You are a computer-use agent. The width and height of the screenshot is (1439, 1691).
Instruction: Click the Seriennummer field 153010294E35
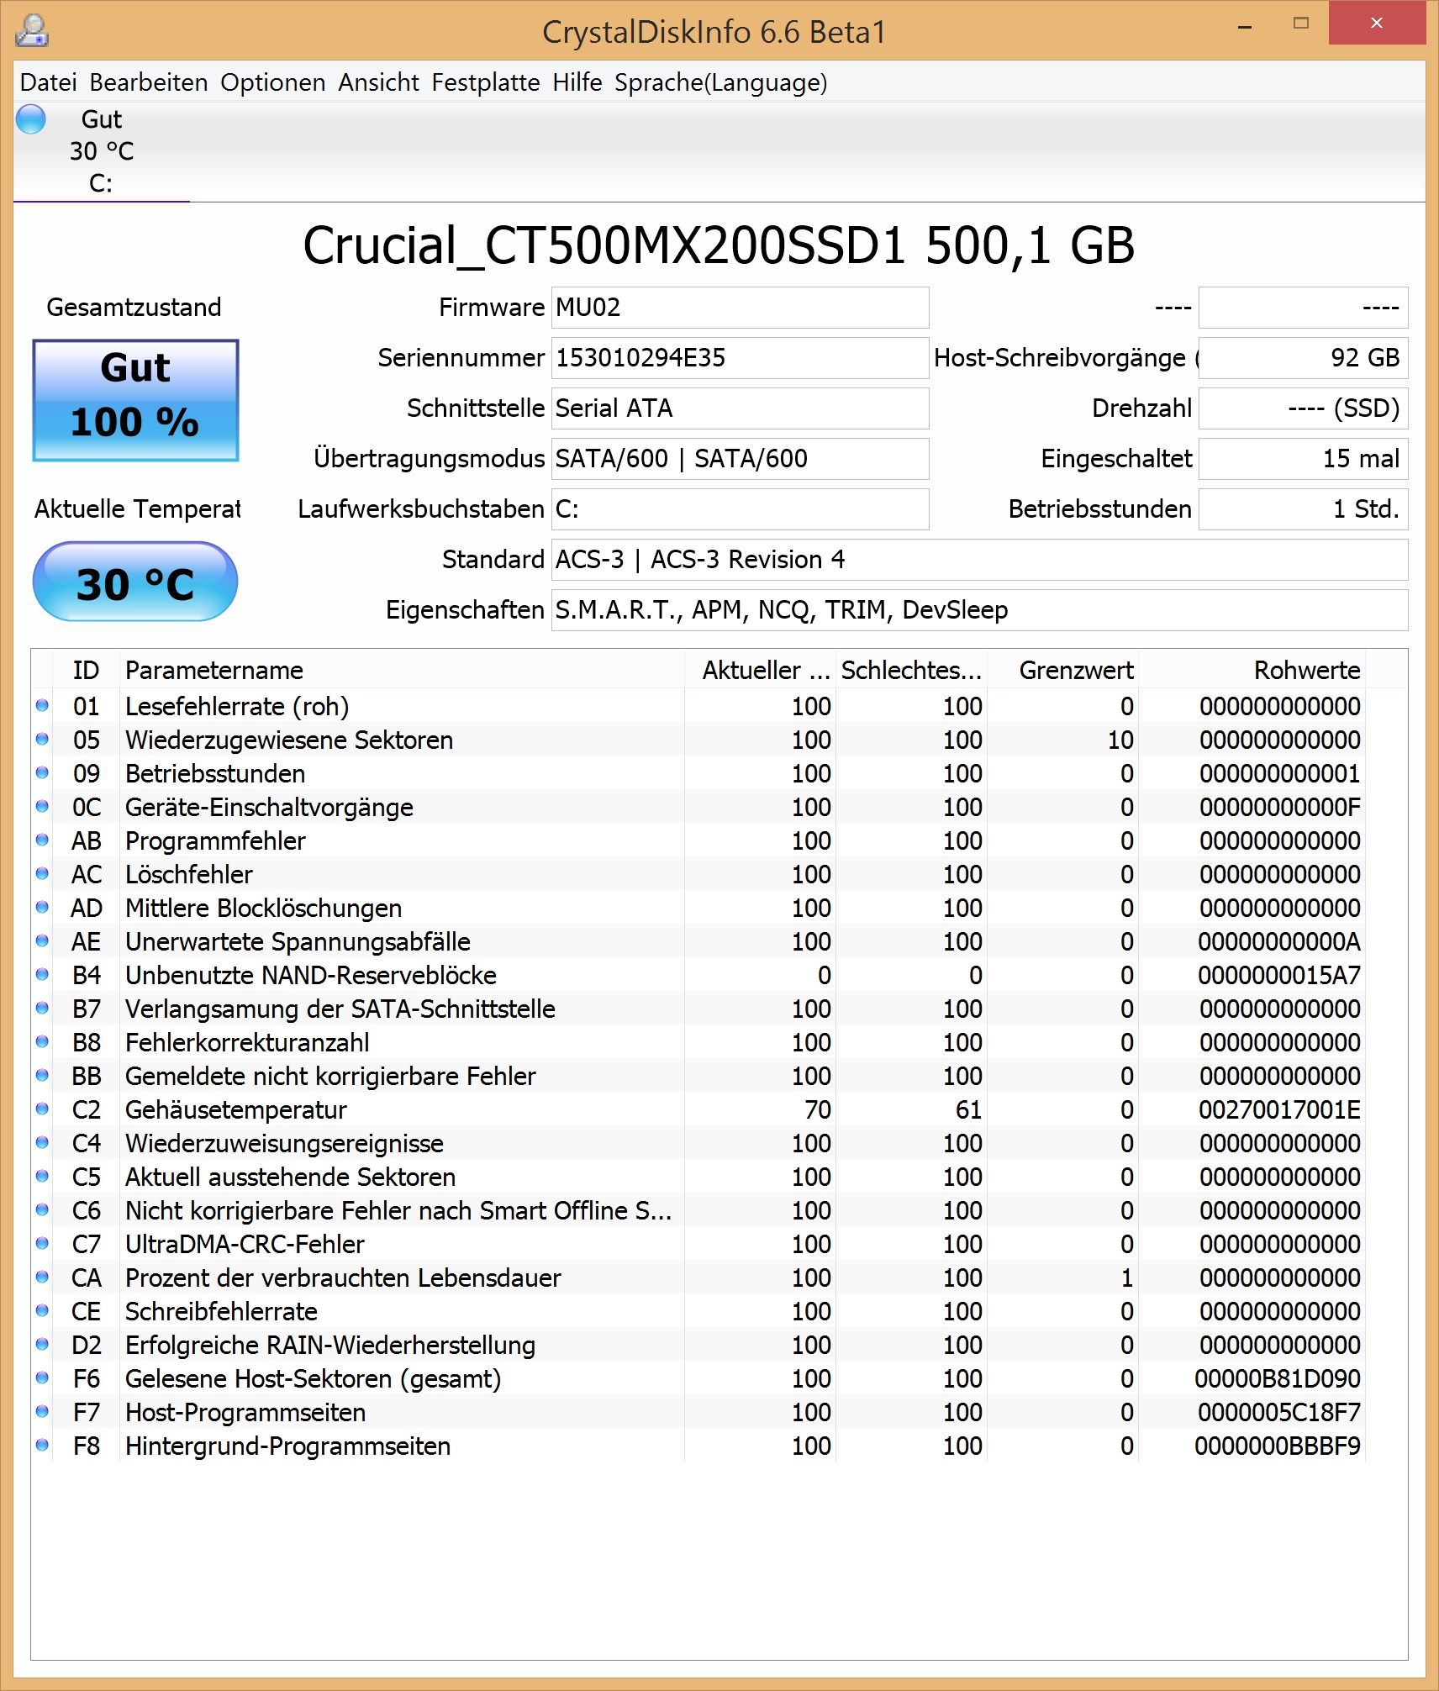point(740,358)
